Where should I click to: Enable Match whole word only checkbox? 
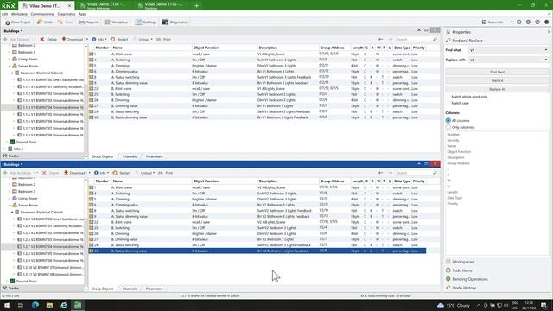pyautogui.click(x=448, y=97)
